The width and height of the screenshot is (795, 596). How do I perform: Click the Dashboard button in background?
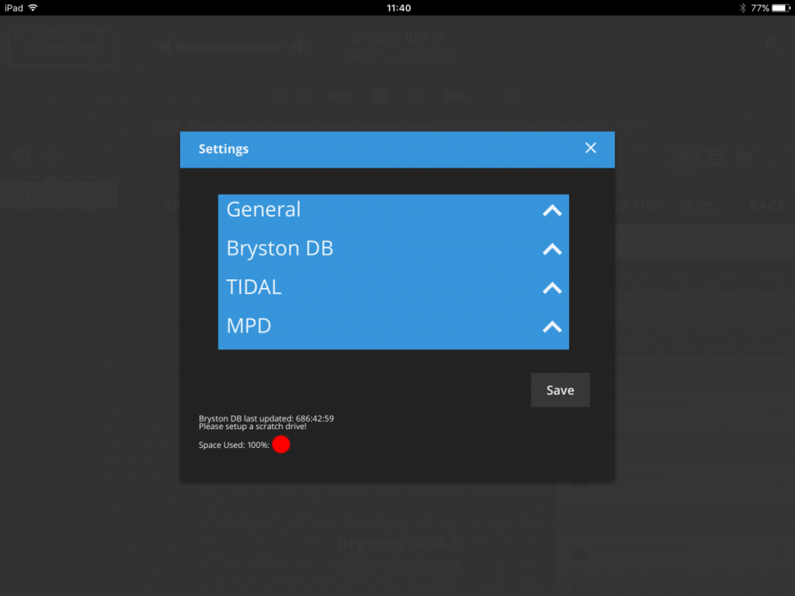pos(61,49)
